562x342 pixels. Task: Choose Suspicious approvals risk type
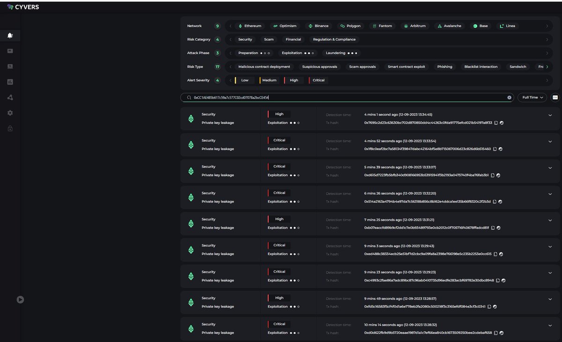click(x=319, y=67)
